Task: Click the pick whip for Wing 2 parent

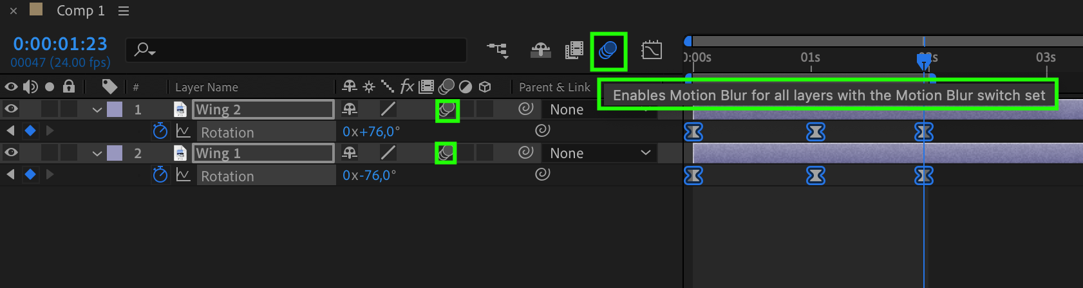Action: pos(526,109)
